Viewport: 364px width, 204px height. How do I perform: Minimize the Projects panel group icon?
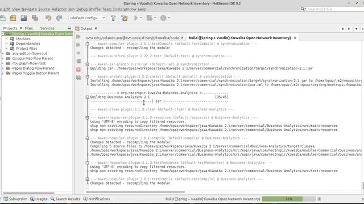coord(69,28)
